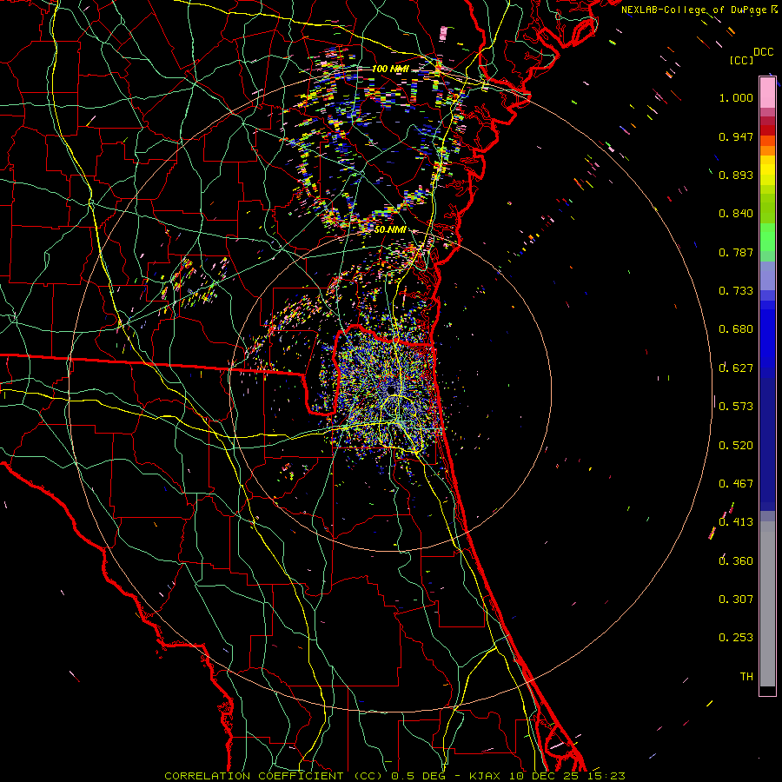Image resolution: width=782 pixels, height=782 pixels.
Task: Click the Correlation Coefficient KJAX caption text
Action: (x=394, y=776)
